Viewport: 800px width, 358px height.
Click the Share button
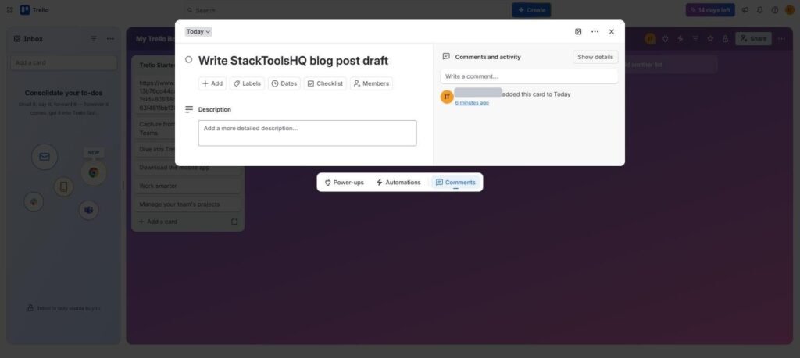click(753, 39)
